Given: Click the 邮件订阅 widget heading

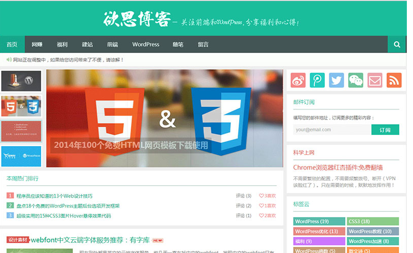Looking at the screenshot, I should pos(304,102).
